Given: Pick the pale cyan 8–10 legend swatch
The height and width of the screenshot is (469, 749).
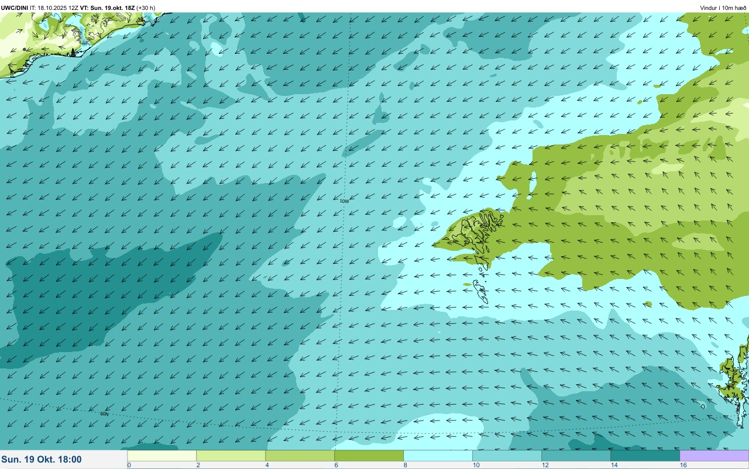Looking at the screenshot, I should tap(438, 456).
